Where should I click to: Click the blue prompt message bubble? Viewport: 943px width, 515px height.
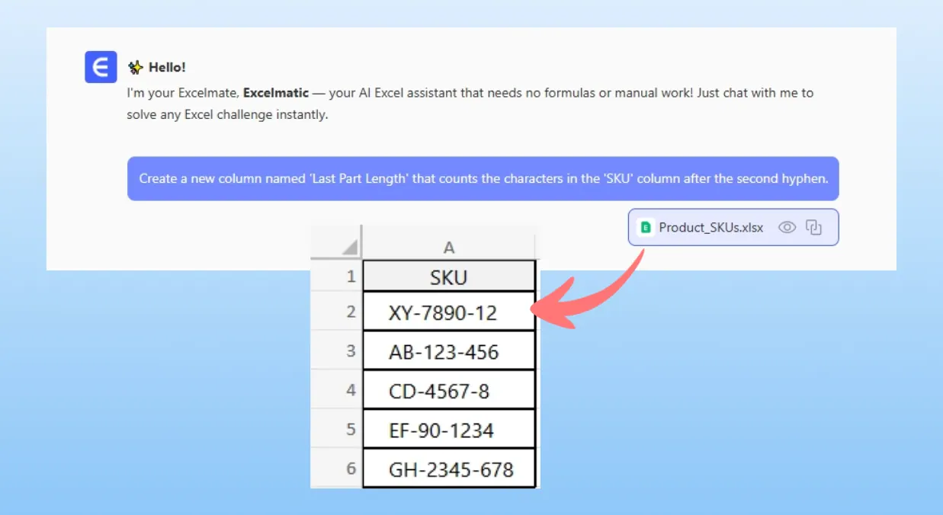[483, 179]
